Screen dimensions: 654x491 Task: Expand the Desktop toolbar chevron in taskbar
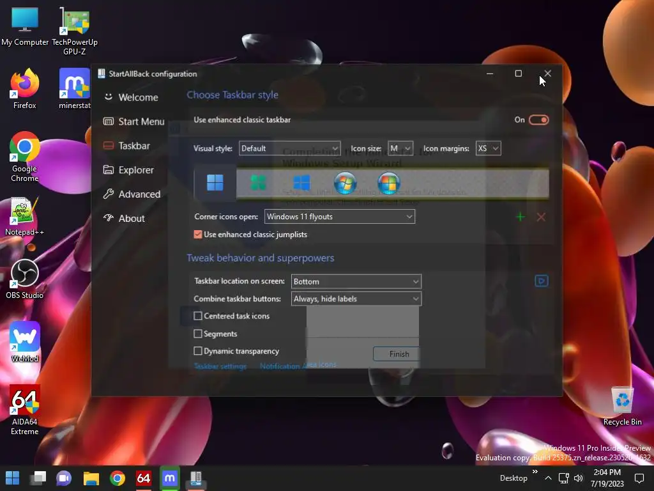click(535, 472)
